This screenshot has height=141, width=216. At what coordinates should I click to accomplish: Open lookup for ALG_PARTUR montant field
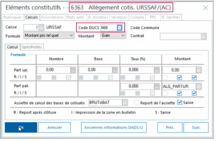198,86
